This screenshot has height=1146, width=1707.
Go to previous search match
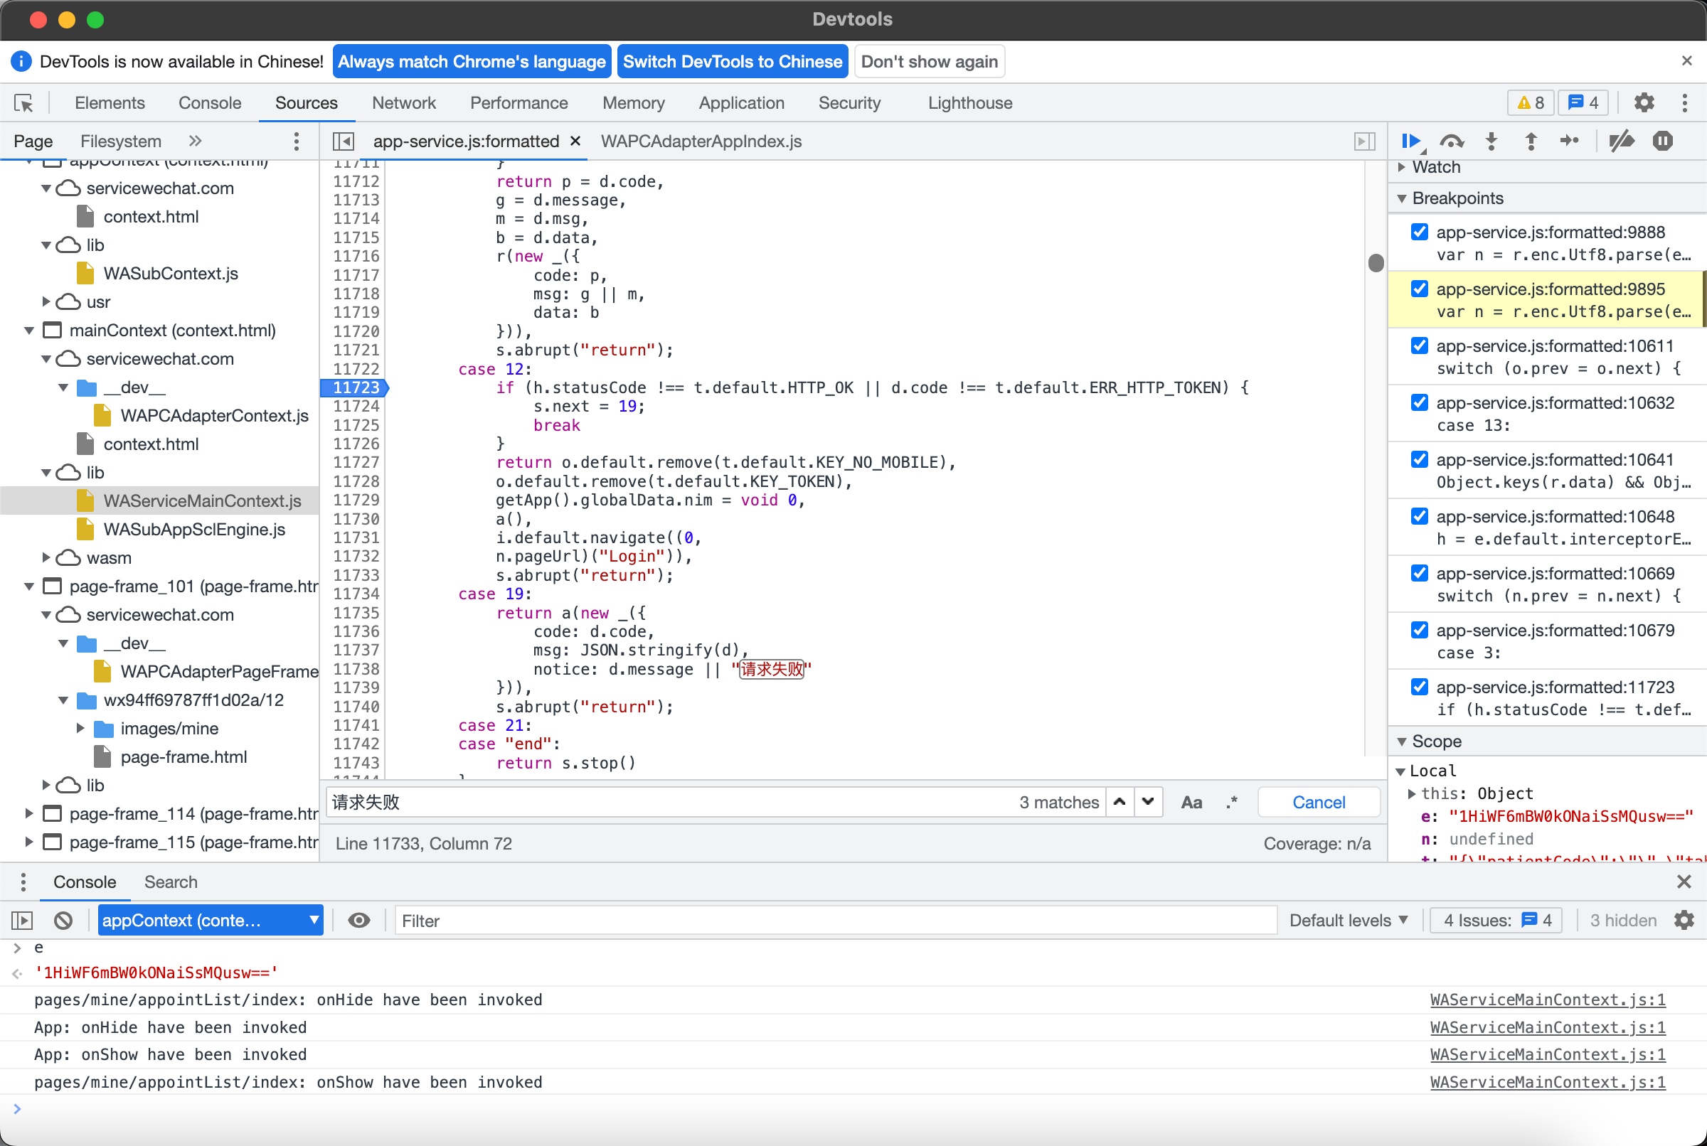coord(1120,802)
